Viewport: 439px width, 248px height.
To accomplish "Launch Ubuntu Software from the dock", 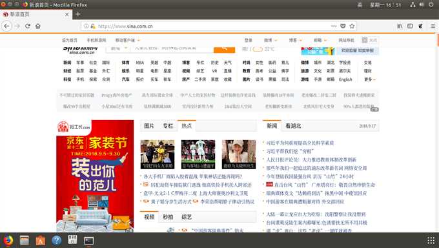I will click(40, 240).
